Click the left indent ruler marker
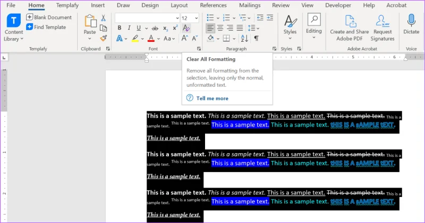The image size is (425, 223). tap(147, 61)
